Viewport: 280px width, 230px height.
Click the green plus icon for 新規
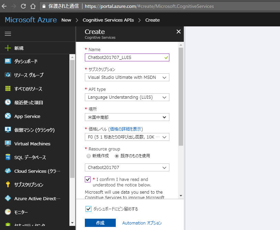8,48
